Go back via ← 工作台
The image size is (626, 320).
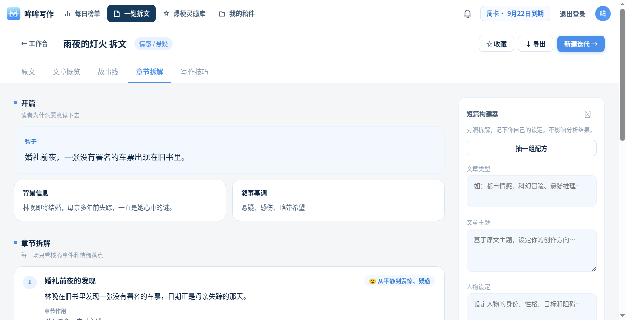click(35, 44)
